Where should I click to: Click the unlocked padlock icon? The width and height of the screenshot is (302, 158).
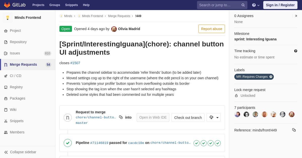(x=236, y=96)
